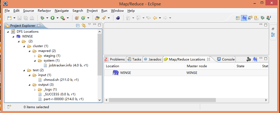Maximize the Project Explorer panel
Screen dimensions: 280x113
coord(99,25)
